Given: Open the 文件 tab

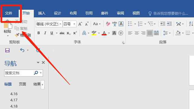Looking at the screenshot, I should [9, 13].
